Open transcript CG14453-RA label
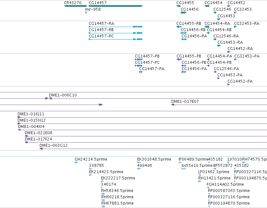 [230, 42]
